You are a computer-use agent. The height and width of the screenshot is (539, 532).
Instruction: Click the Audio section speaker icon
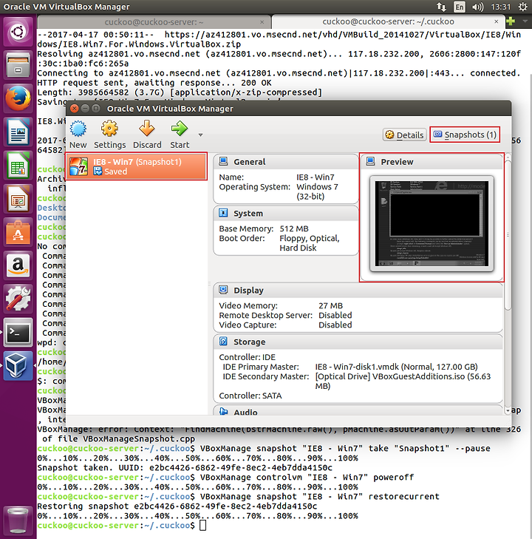(x=224, y=411)
